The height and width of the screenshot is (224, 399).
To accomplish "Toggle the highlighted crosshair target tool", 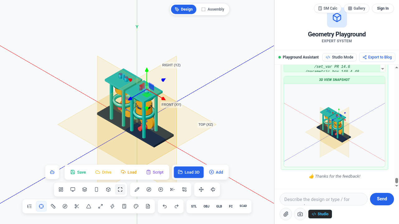I will (x=41, y=206).
